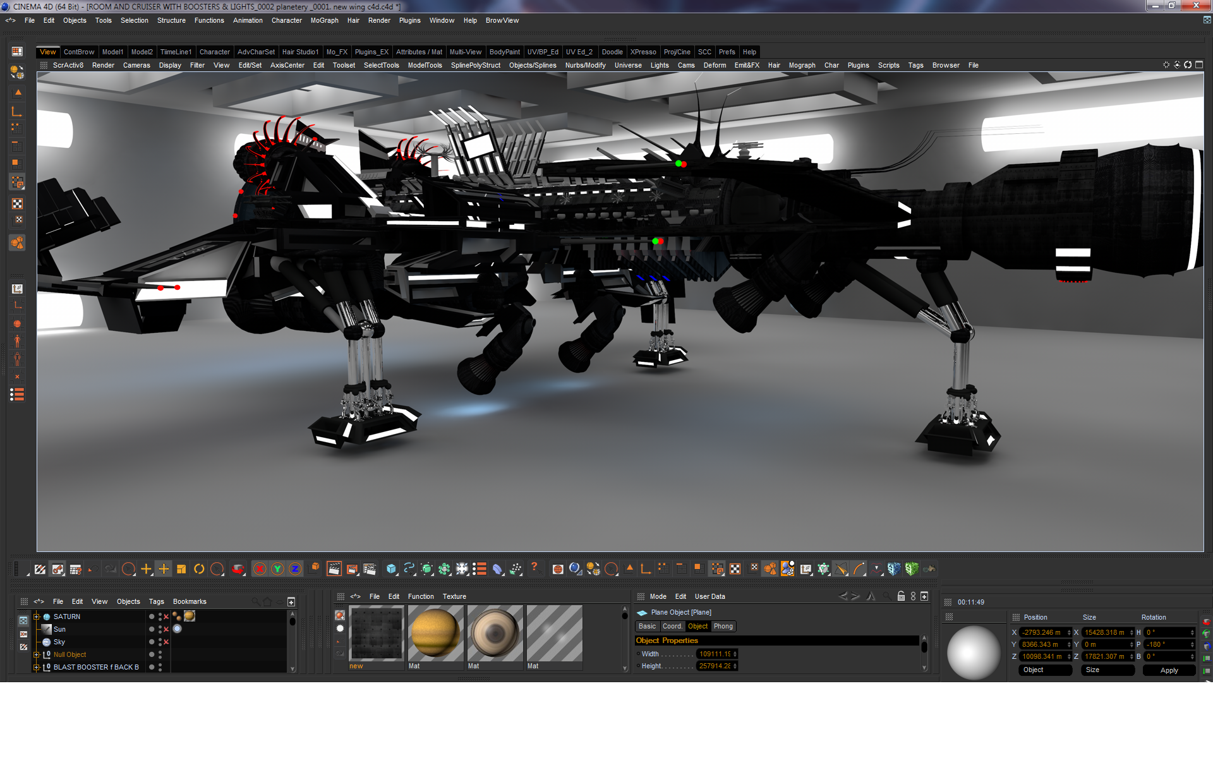Image resolution: width=1213 pixels, height=758 pixels.
Task: Open the Cameras viewport menu
Action: pyautogui.click(x=136, y=65)
